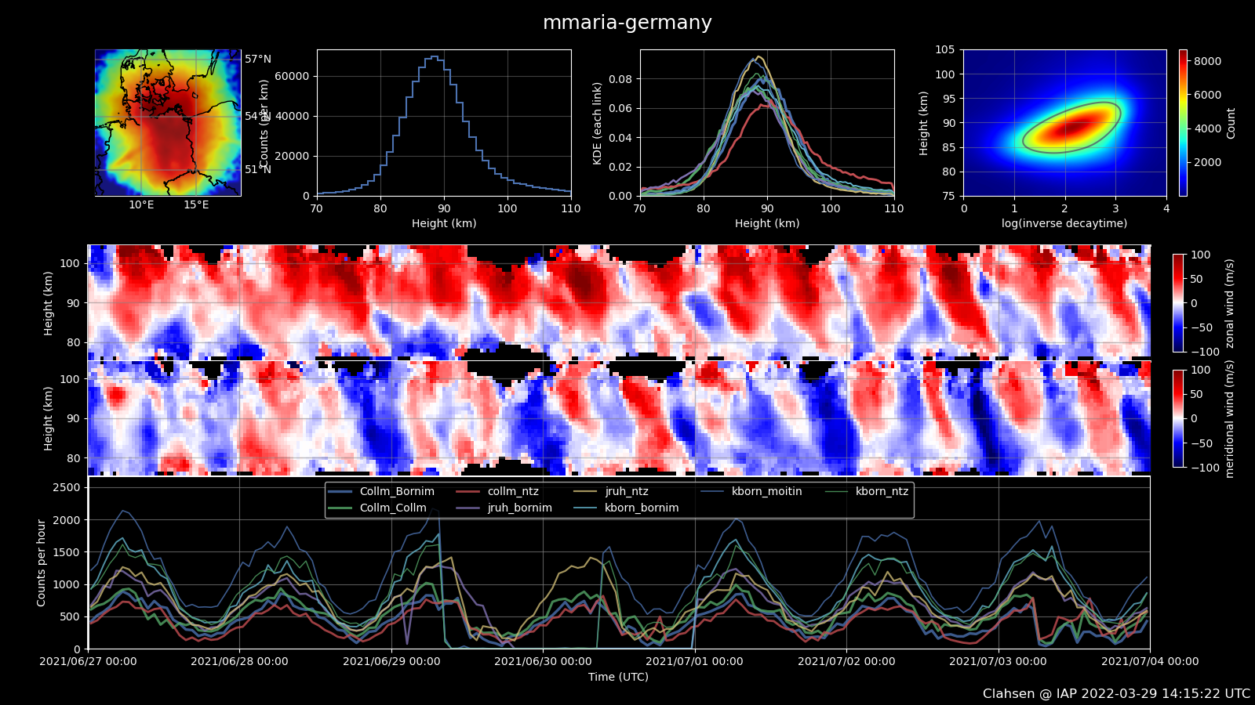
Task: Click the 6000 tick on Count colorbar
Action: [x=1207, y=95]
